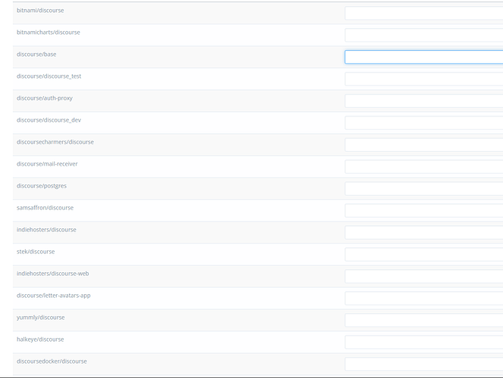
Task: Select the yummly/discourse row label
Action: click(41, 318)
